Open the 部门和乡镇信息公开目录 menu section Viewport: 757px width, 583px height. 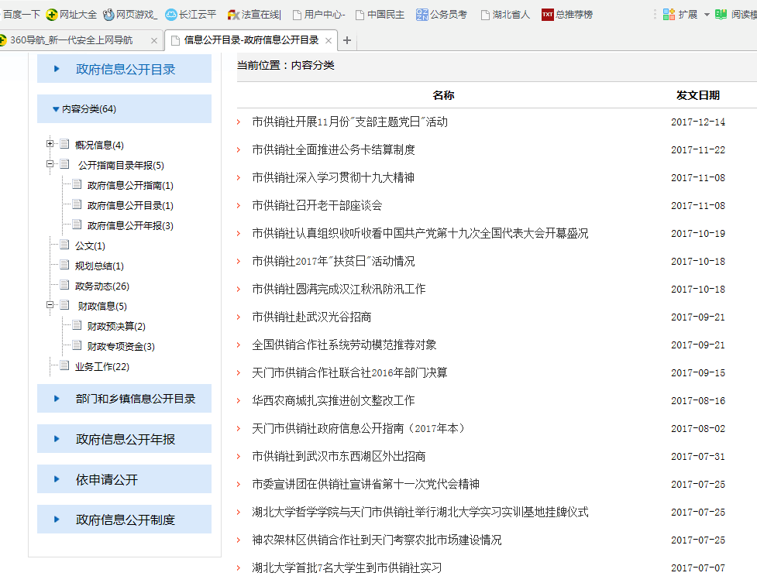click(124, 399)
